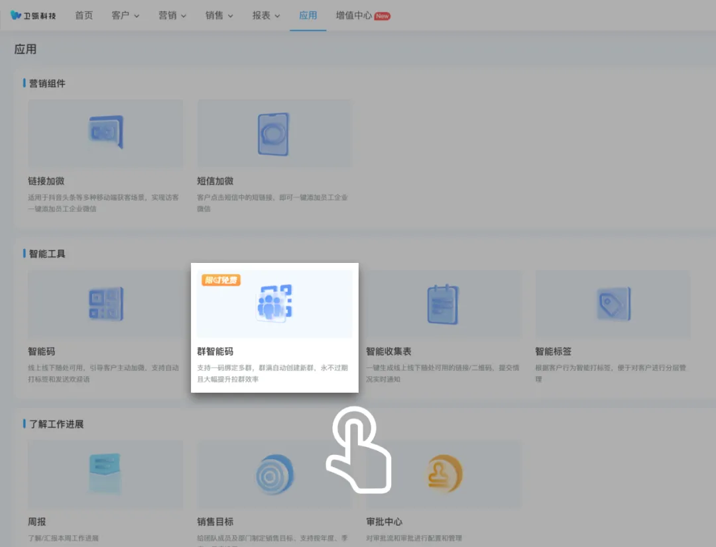Open the 链接加微 app icon
The image size is (716, 547).
pyautogui.click(x=105, y=132)
